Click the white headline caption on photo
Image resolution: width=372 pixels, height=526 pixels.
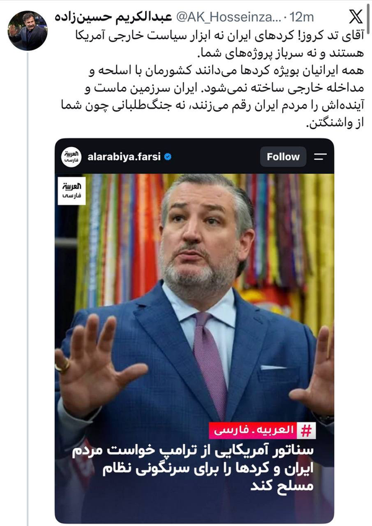tap(193, 468)
